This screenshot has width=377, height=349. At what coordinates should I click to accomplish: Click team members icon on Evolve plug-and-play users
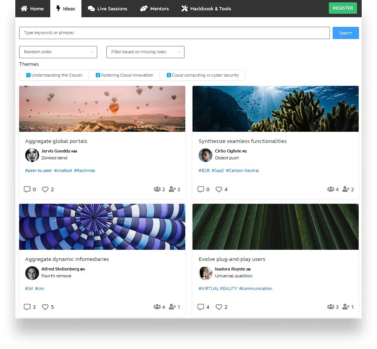click(331, 307)
